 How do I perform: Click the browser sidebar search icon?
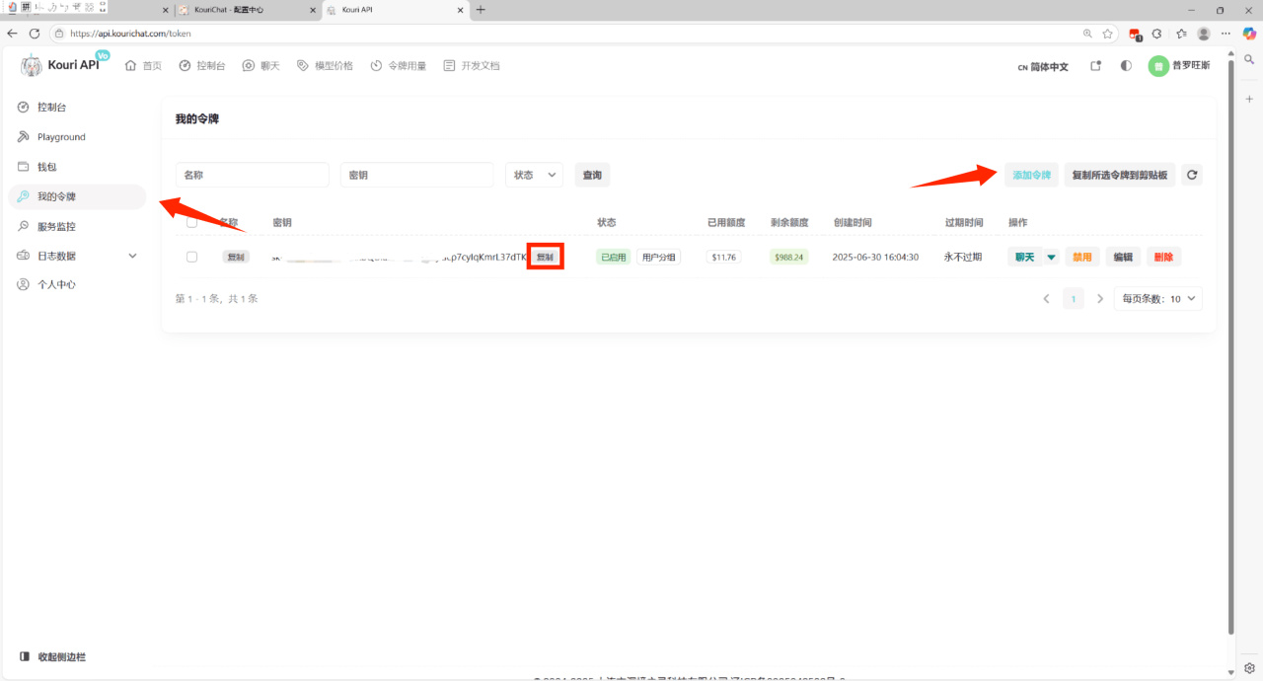pyautogui.click(x=1249, y=59)
